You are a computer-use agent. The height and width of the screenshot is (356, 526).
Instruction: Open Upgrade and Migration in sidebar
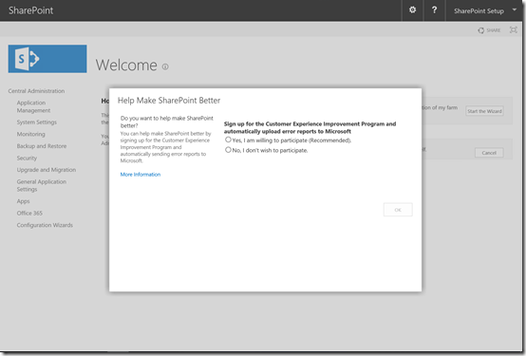point(47,170)
